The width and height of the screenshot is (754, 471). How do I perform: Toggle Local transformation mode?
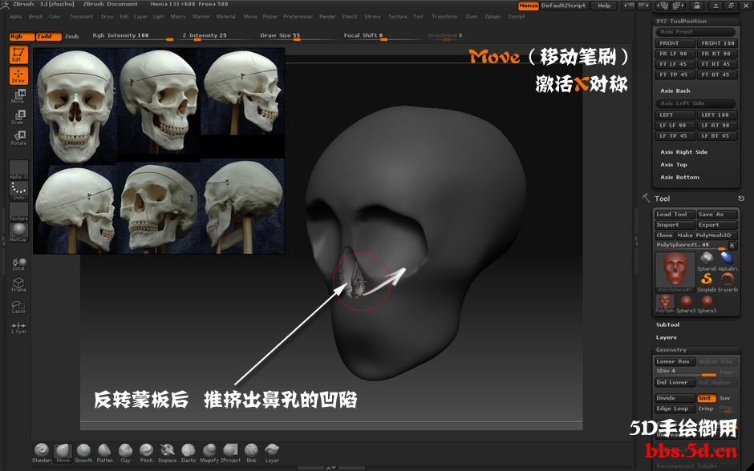pyautogui.click(x=18, y=264)
